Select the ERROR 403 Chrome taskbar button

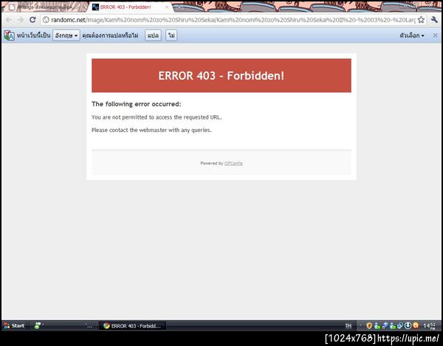point(132,326)
